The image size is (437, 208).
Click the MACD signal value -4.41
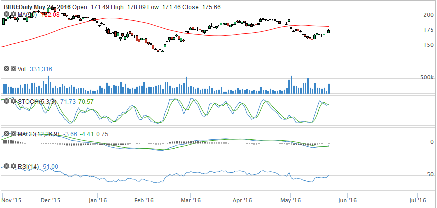click(87, 134)
